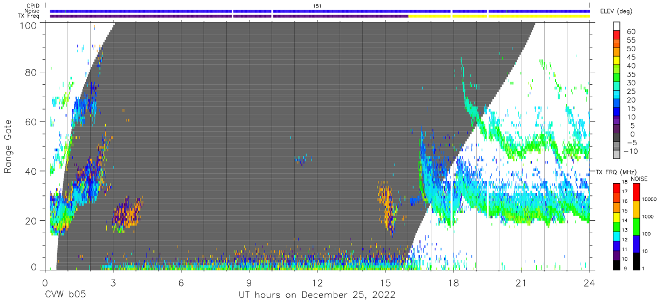Image resolution: width=663 pixels, height=306 pixels.
Task: Click the green 30–35 degree elevation swatch
Action: point(617,79)
